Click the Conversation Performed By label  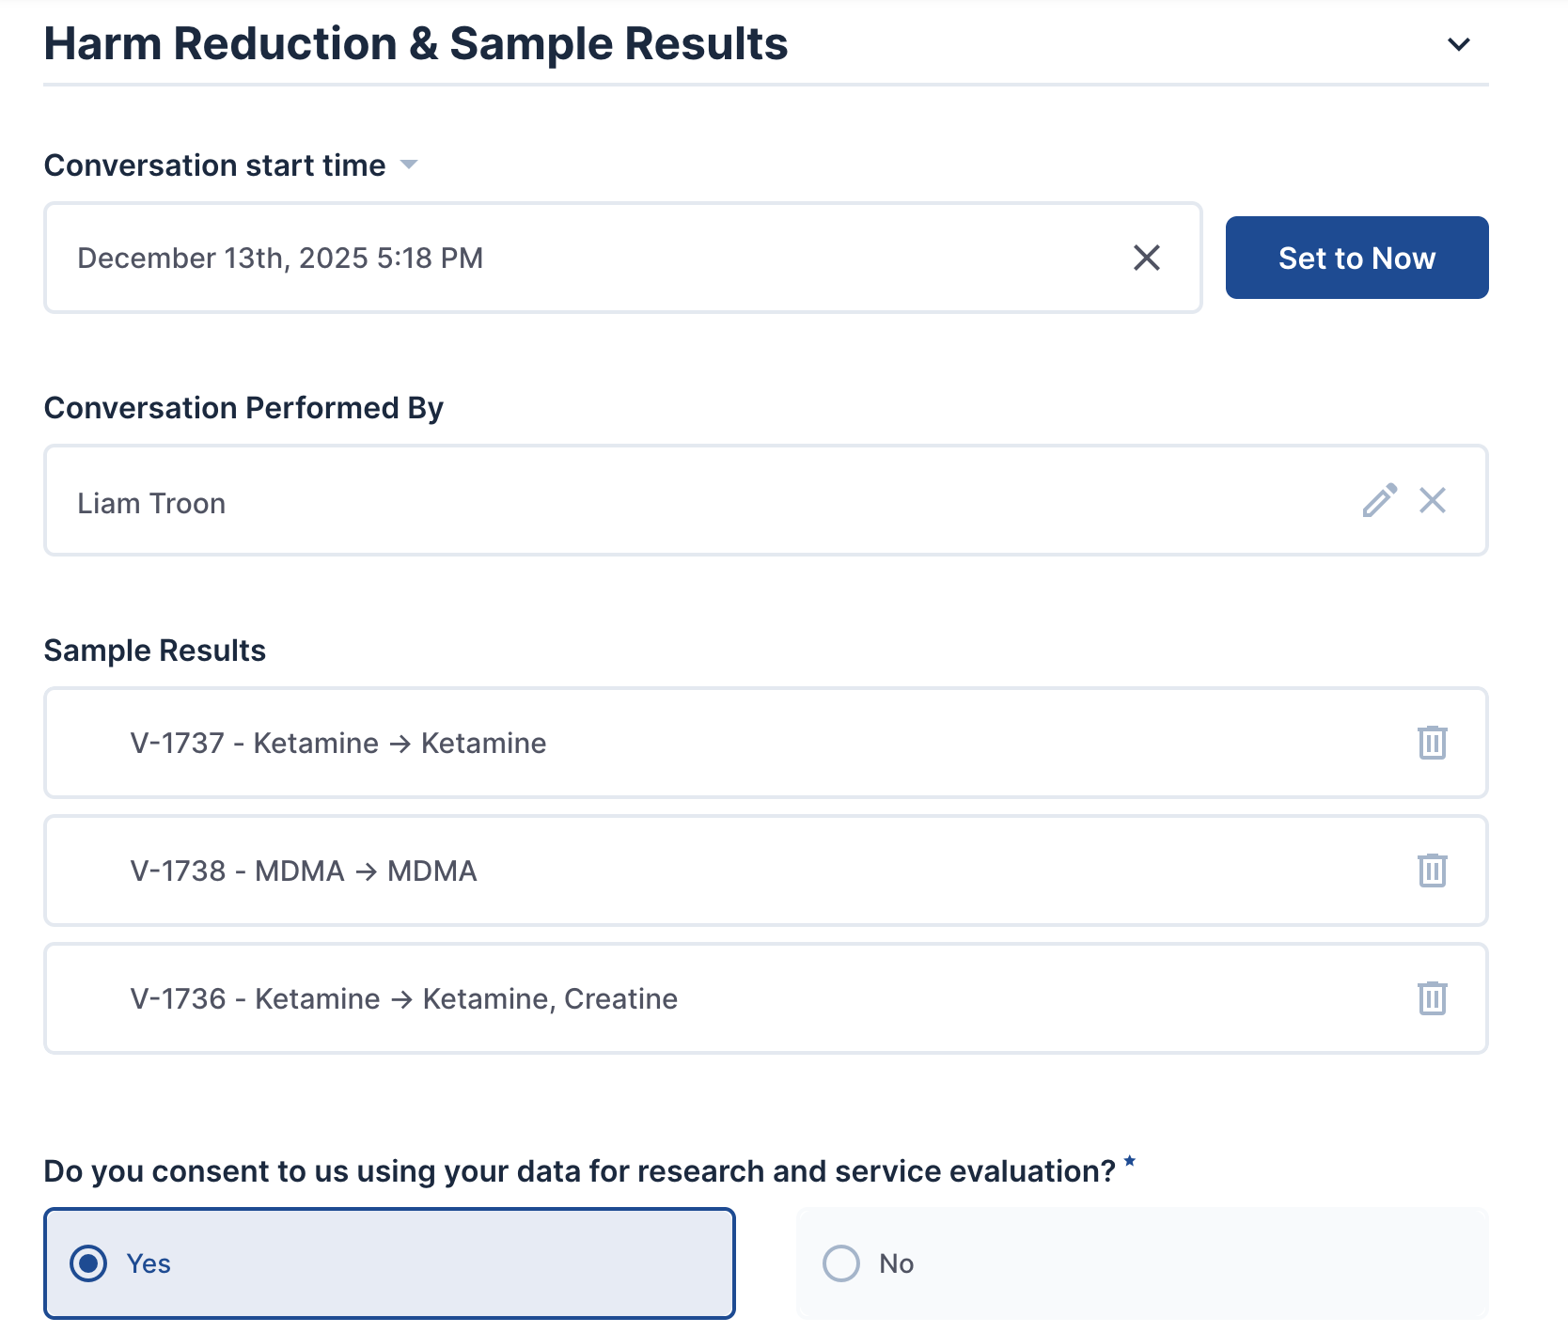[x=243, y=408]
